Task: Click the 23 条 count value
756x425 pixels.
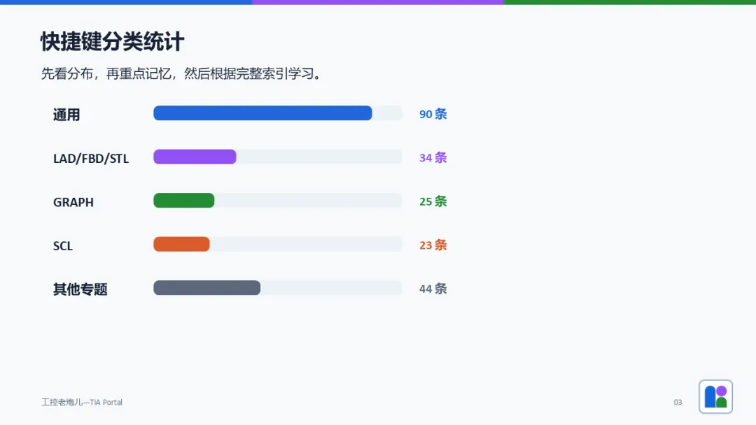Action: pyautogui.click(x=433, y=245)
